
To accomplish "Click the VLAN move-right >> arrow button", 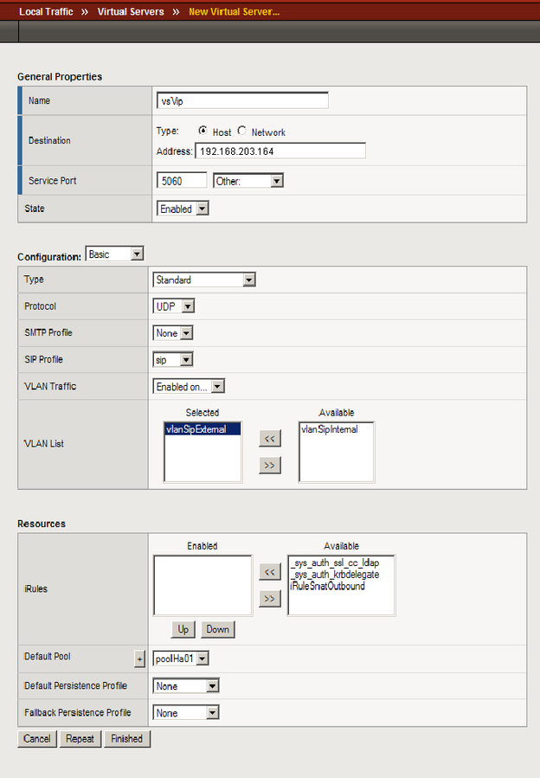I will (x=270, y=466).
